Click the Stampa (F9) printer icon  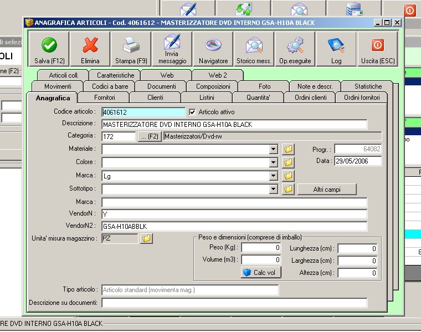pos(131,49)
